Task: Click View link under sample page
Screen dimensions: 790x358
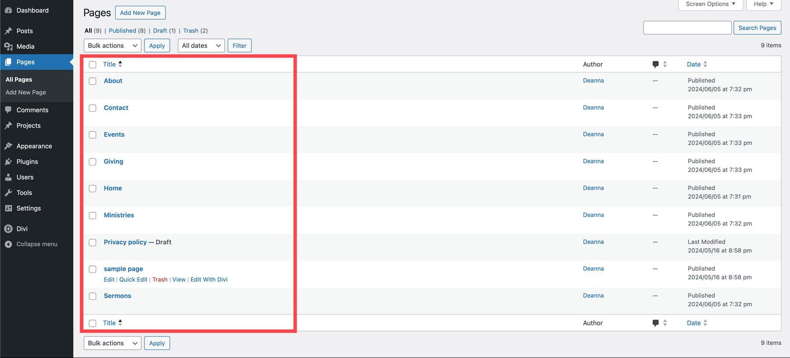Action: click(179, 279)
